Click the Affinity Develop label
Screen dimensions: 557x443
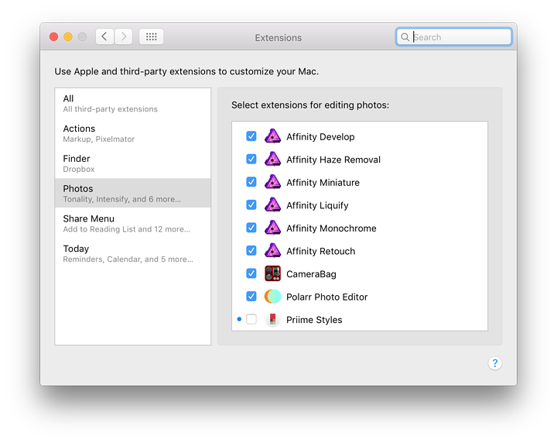click(320, 137)
